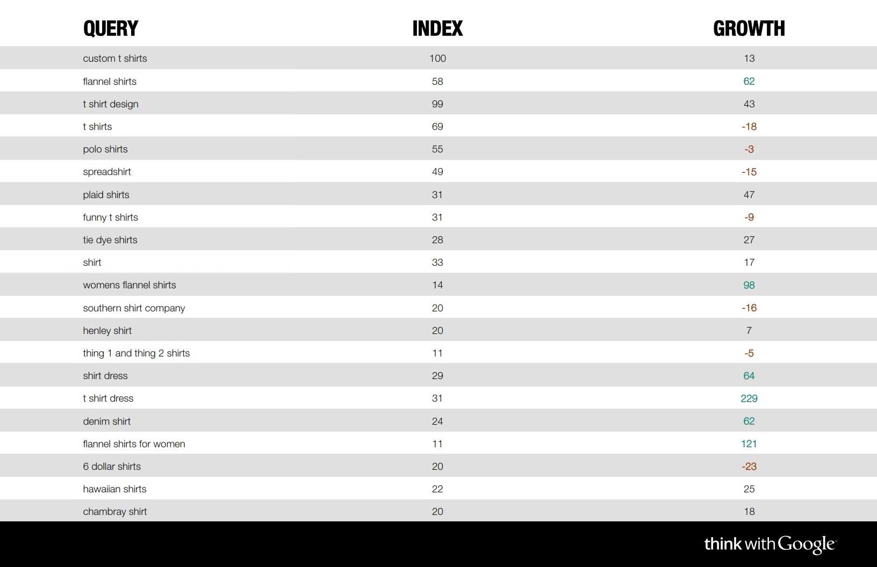
Task: Click the think with Google logo
Action: tap(770, 544)
